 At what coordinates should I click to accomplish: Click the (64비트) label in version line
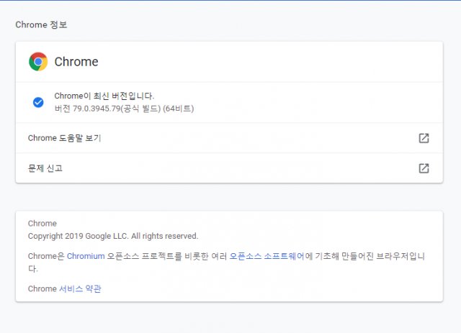(x=178, y=109)
